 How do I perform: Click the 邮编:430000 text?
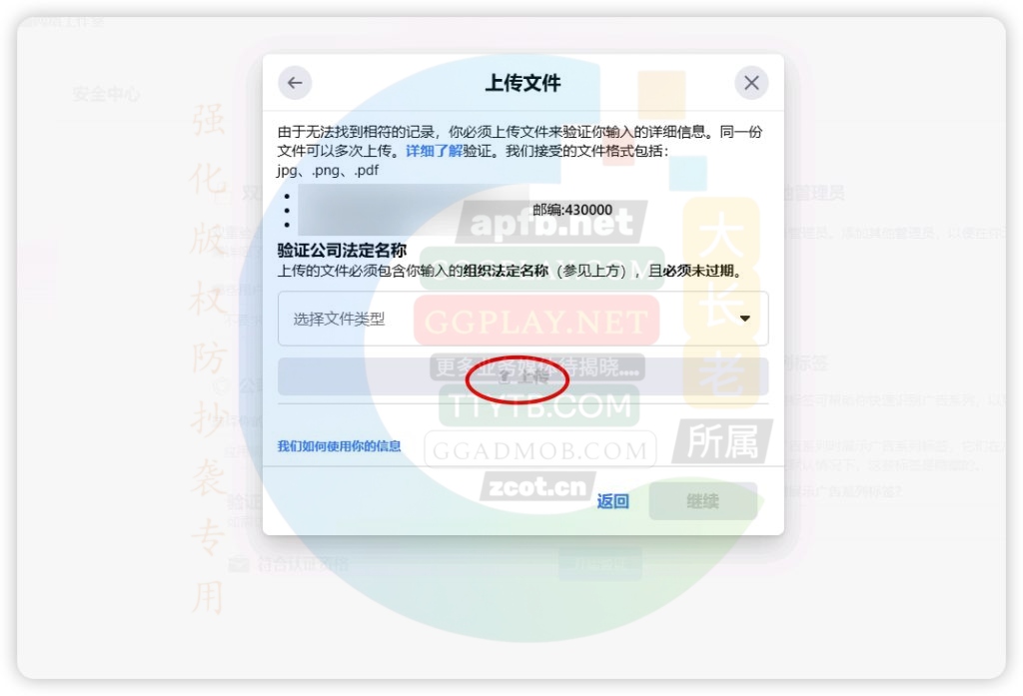click(572, 210)
